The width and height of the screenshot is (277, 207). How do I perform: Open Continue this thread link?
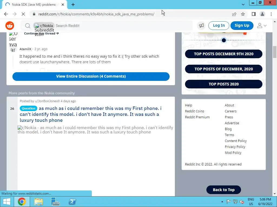pos(41,33)
